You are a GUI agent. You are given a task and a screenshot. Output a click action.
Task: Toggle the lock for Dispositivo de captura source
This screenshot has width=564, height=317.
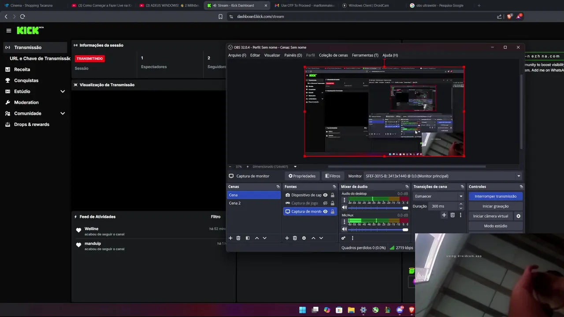point(333,195)
